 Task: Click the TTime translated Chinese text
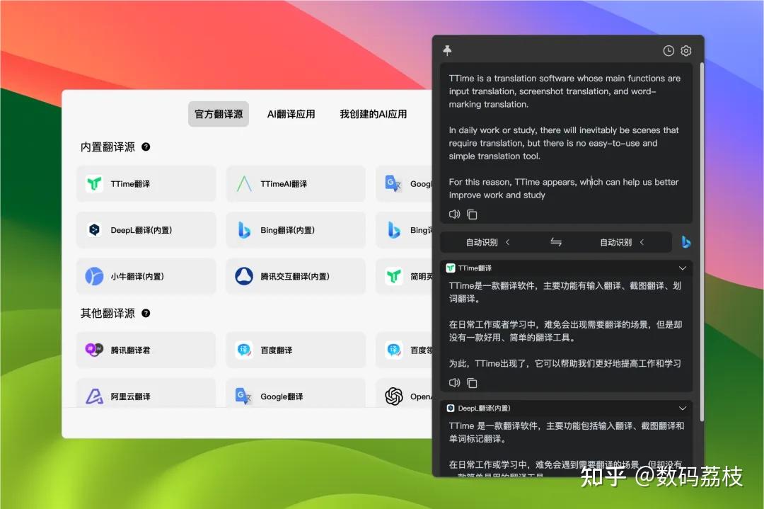coord(565,324)
